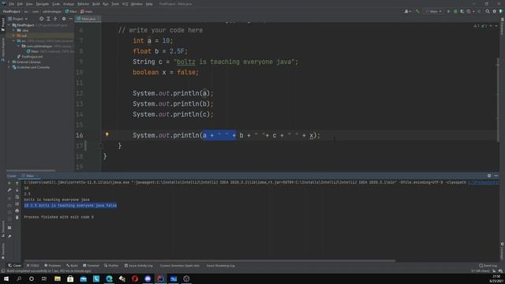
Task: Expand the .idea folder node
Action: 13,30
